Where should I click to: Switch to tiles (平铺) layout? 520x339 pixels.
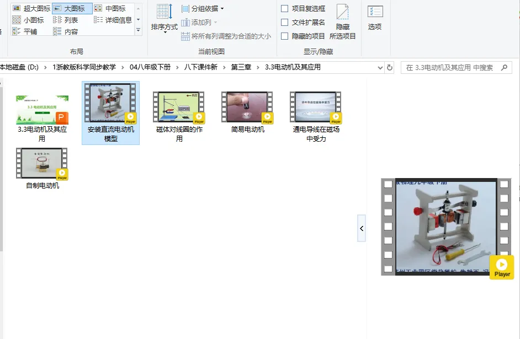(25, 32)
